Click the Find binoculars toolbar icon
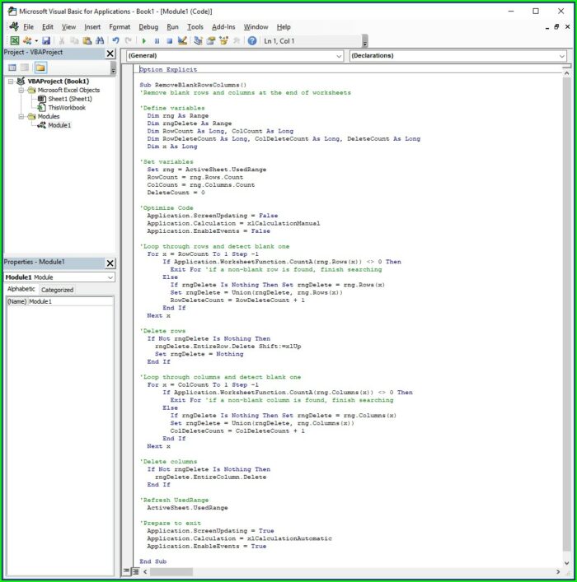Screen dimensions: 577x582 point(100,41)
